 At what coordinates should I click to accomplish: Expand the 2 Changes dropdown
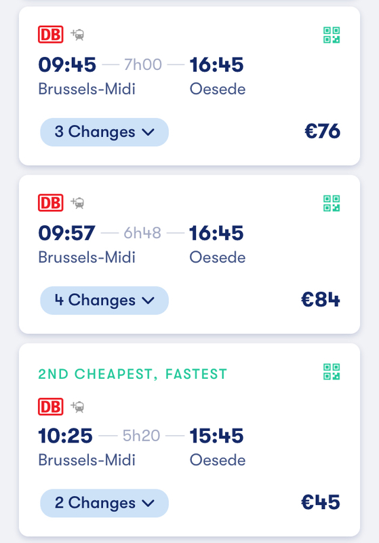pyautogui.click(x=104, y=503)
